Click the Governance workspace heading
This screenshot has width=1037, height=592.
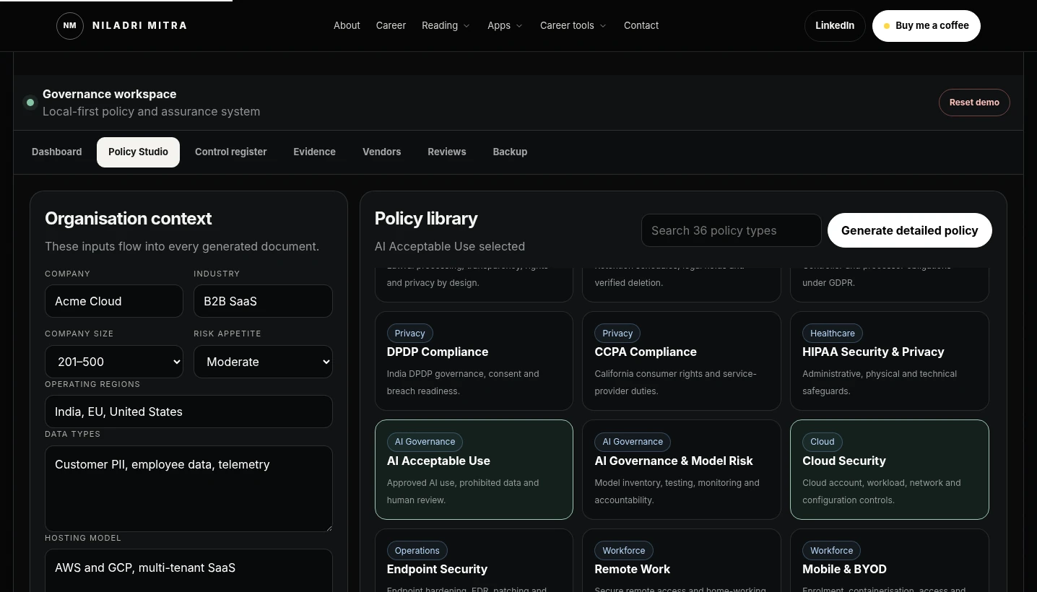click(109, 94)
